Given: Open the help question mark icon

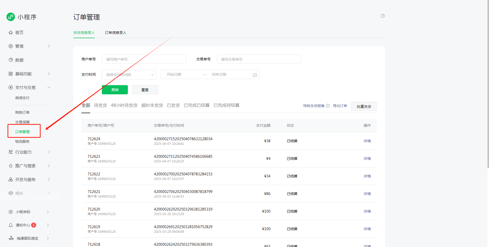Looking at the screenshot, I should pyautogui.click(x=383, y=16).
